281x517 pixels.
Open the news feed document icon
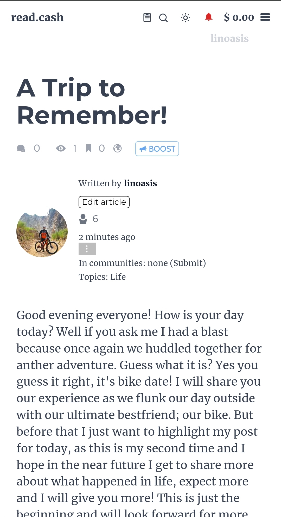[147, 18]
